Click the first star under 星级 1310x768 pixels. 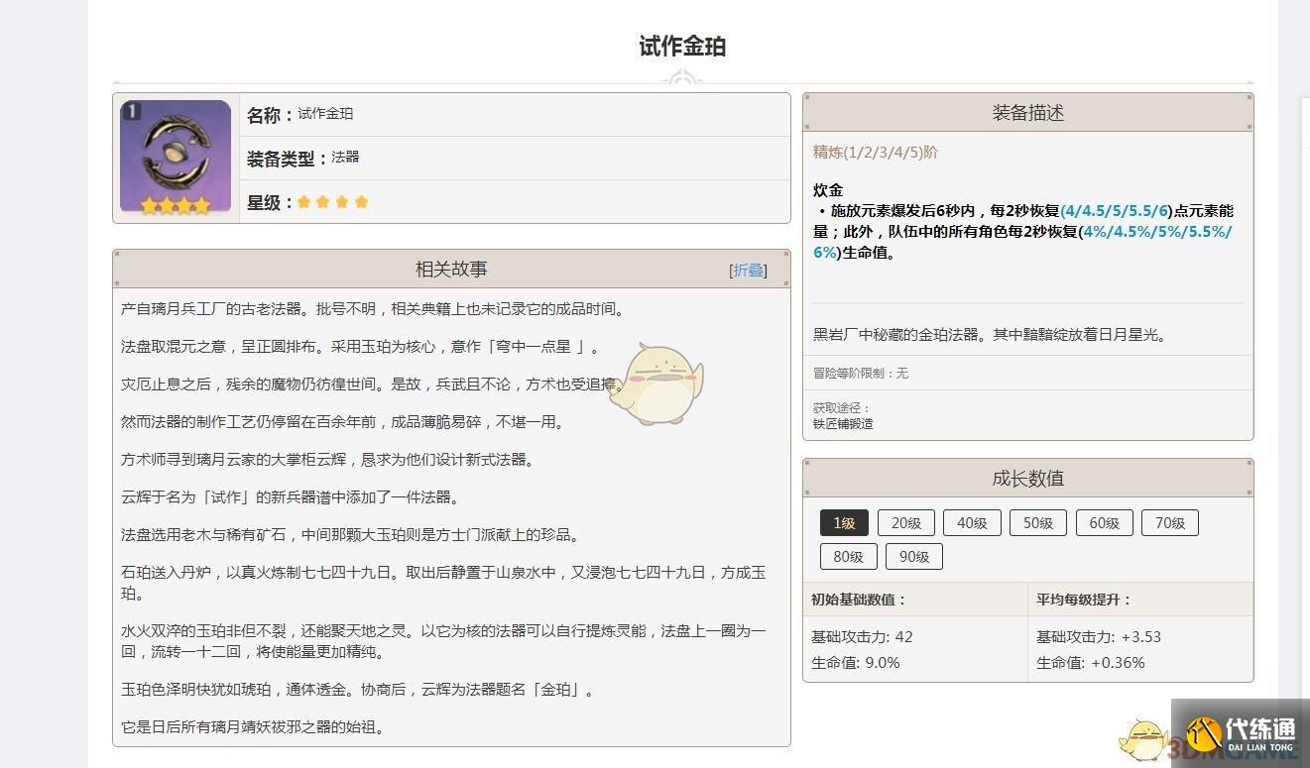click(303, 201)
